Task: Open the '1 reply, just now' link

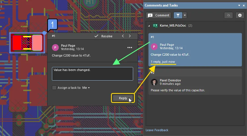Action: (163, 62)
